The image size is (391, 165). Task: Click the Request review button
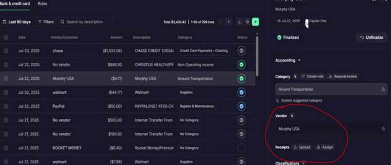pos(343,77)
